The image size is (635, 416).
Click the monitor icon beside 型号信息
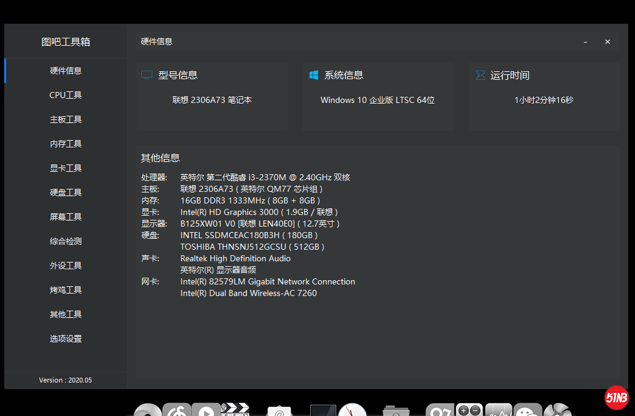(x=147, y=75)
